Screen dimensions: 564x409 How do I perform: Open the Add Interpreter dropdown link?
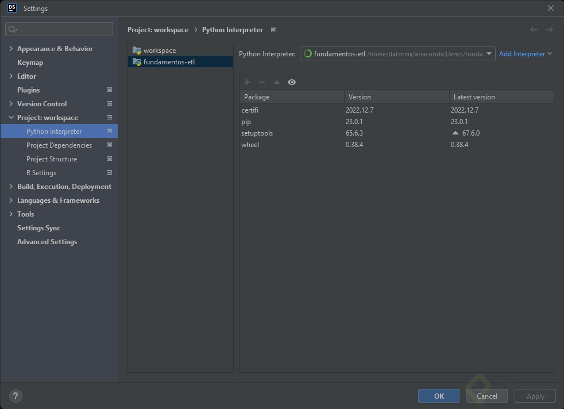(525, 53)
